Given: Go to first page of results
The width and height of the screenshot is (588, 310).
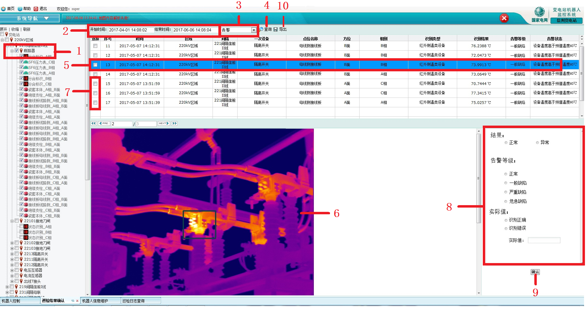Looking at the screenshot, I should tap(94, 123).
